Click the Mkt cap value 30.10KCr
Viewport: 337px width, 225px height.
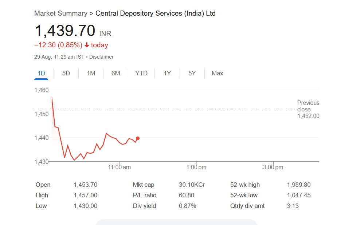pos(192,185)
